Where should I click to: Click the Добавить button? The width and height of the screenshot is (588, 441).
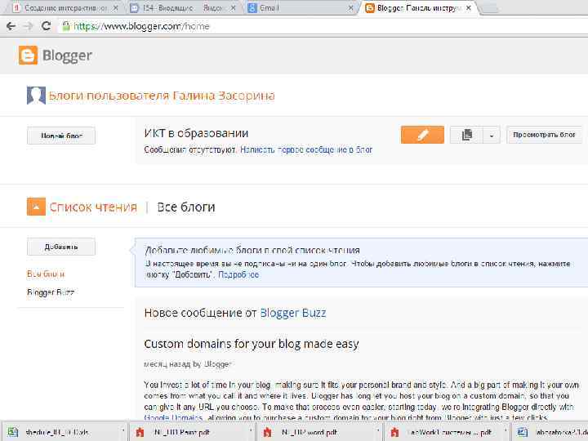coord(61,247)
